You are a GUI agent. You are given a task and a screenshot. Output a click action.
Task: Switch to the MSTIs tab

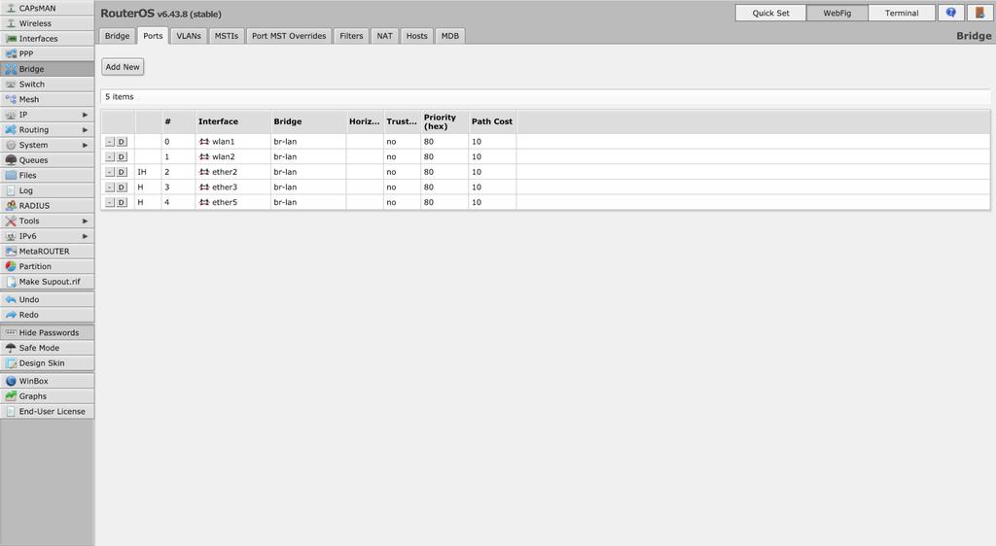(226, 36)
